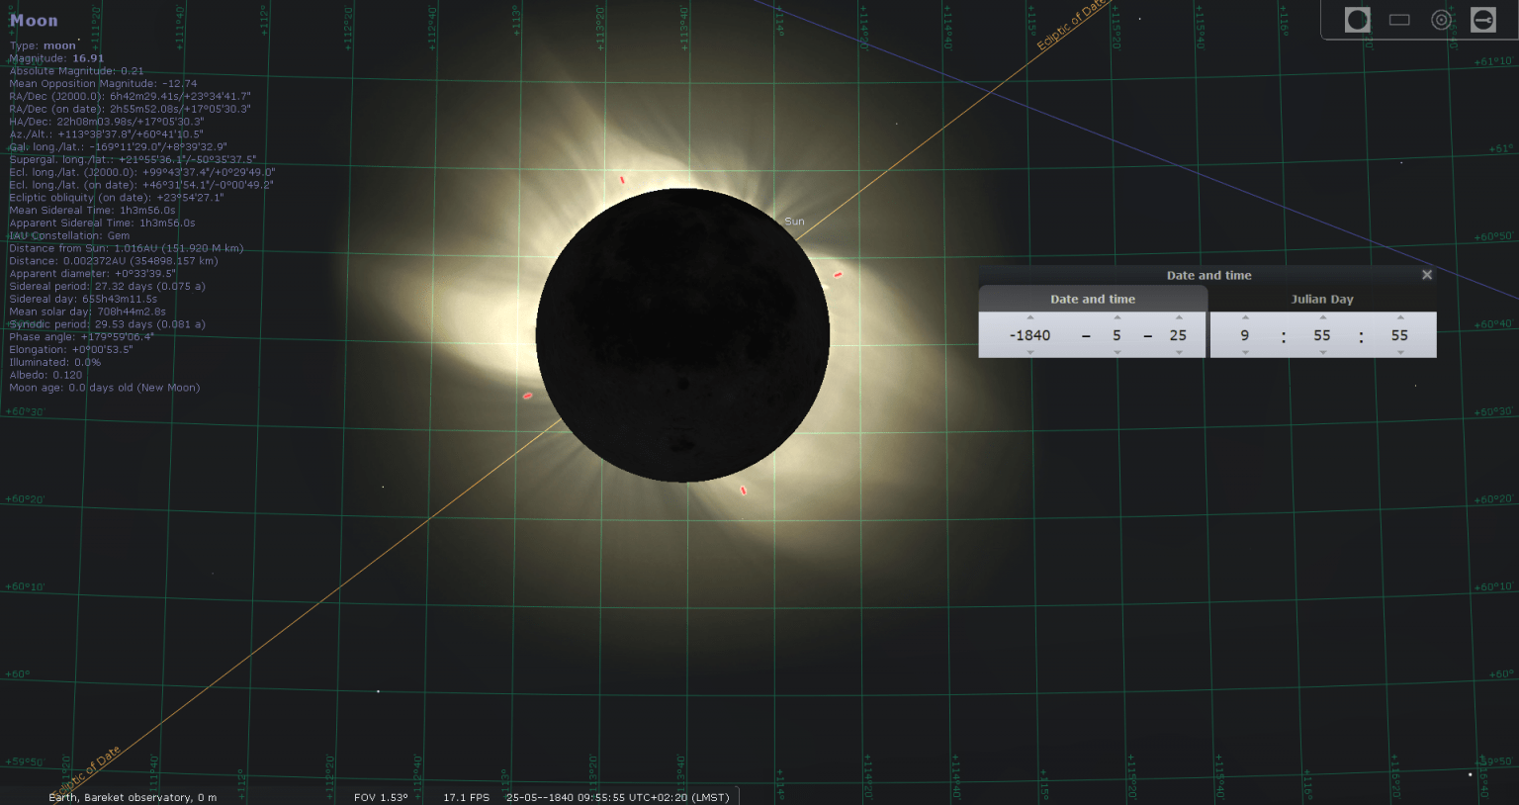
Task: Click the 'Apparent diameter' info line
Action: [93, 274]
